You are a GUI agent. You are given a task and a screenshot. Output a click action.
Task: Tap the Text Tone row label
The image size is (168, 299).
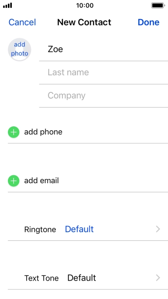41,278
